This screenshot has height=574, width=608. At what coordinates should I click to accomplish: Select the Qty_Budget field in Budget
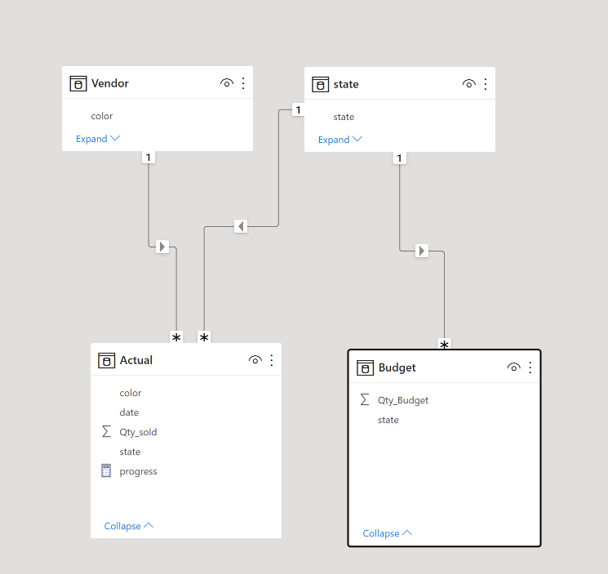pyautogui.click(x=402, y=400)
